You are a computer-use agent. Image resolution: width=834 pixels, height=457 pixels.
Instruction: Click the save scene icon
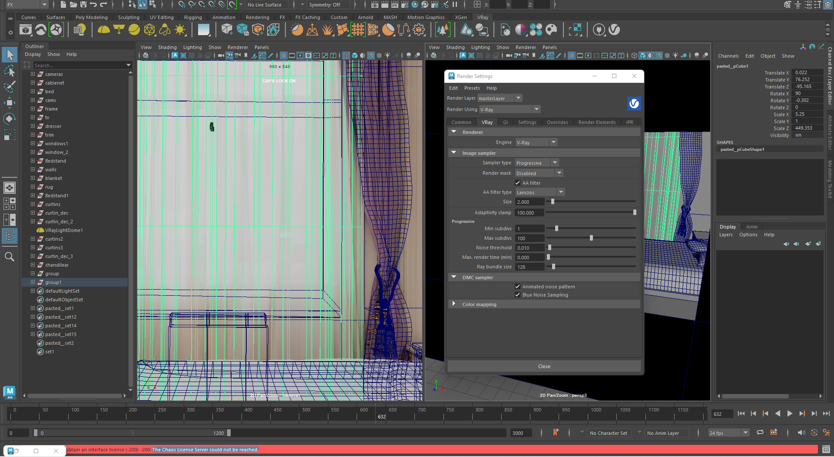pyautogui.click(x=83, y=5)
